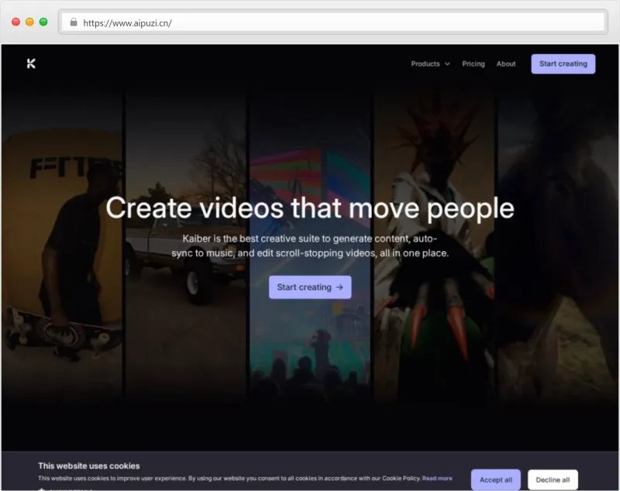Maximize the window with green button
Image resolution: width=620 pixels, height=491 pixels.
coord(43,22)
